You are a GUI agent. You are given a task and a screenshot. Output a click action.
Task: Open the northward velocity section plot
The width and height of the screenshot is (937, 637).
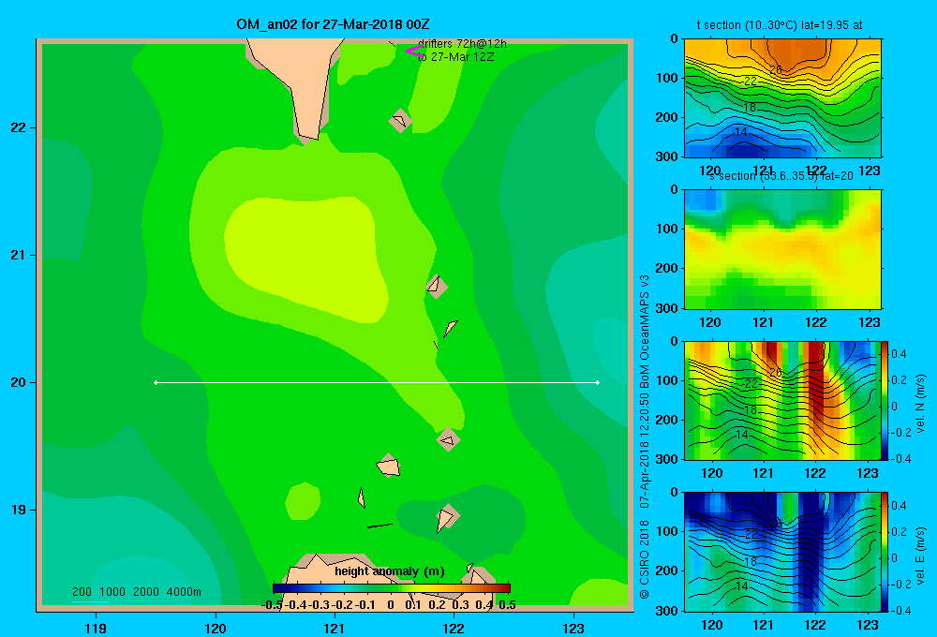point(782,400)
